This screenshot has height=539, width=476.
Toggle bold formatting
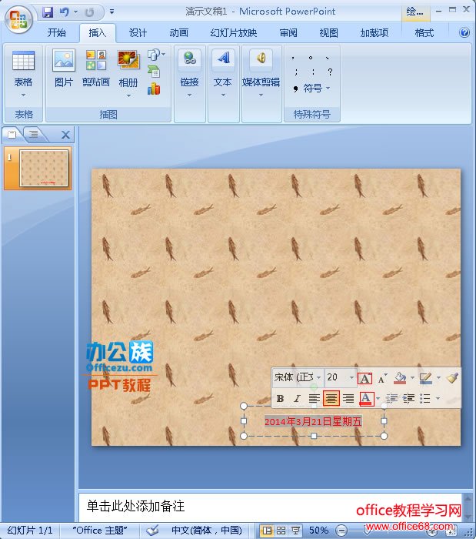point(280,399)
